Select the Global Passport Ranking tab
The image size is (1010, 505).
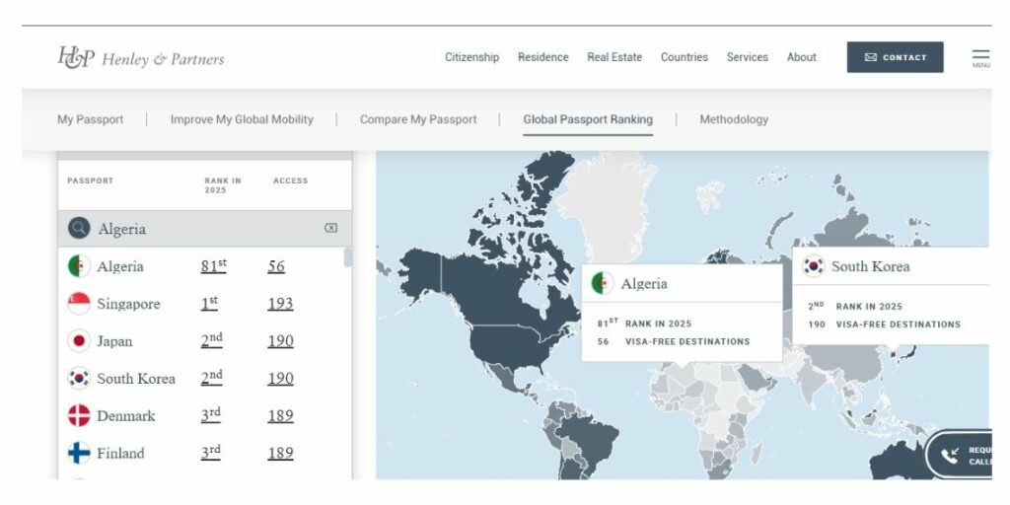pyautogui.click(x=588, y=119)
